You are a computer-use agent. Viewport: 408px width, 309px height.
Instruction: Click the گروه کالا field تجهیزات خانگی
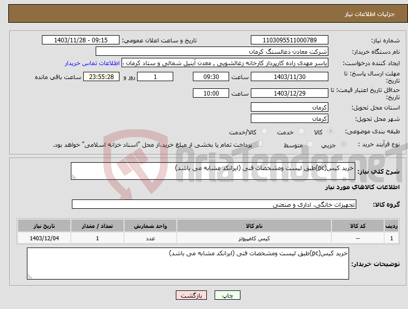tap(214, 205)
